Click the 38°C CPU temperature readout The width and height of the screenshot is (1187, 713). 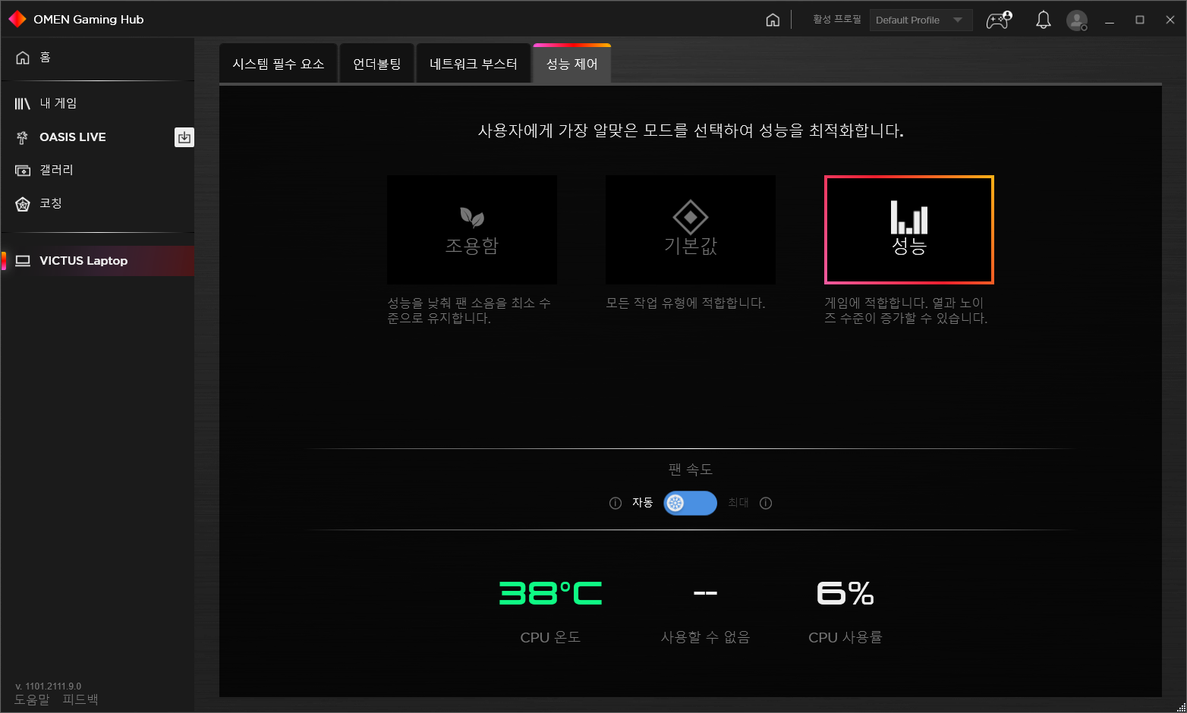pos(551,593)
